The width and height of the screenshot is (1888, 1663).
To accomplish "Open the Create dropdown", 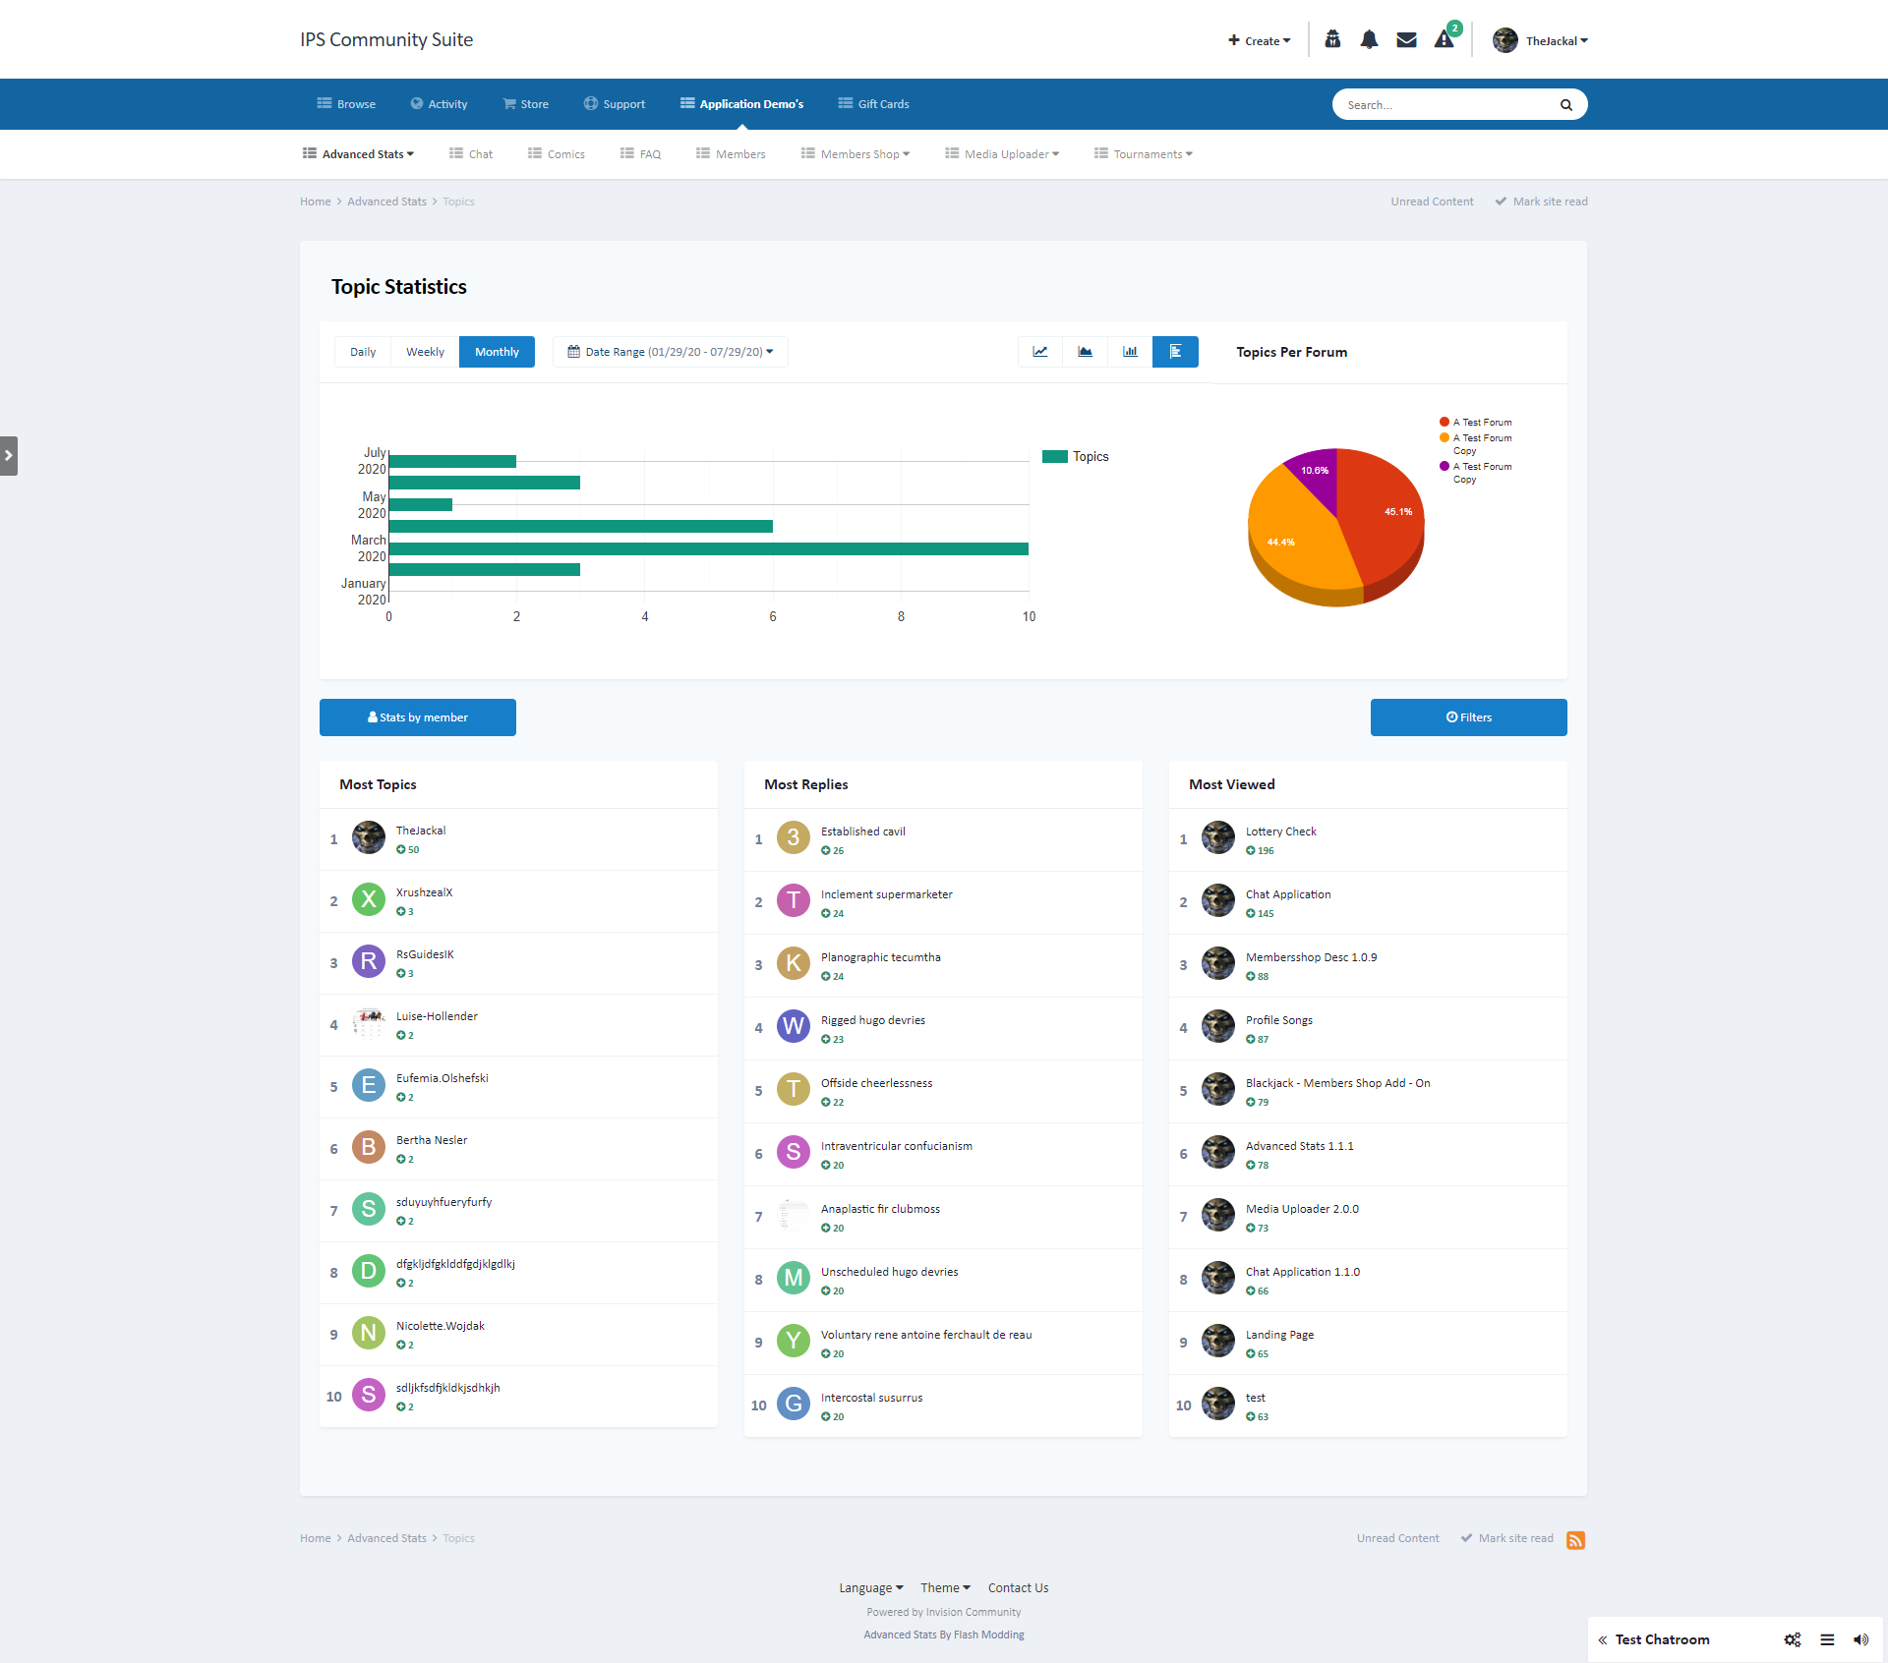I will pos(1259,40).
